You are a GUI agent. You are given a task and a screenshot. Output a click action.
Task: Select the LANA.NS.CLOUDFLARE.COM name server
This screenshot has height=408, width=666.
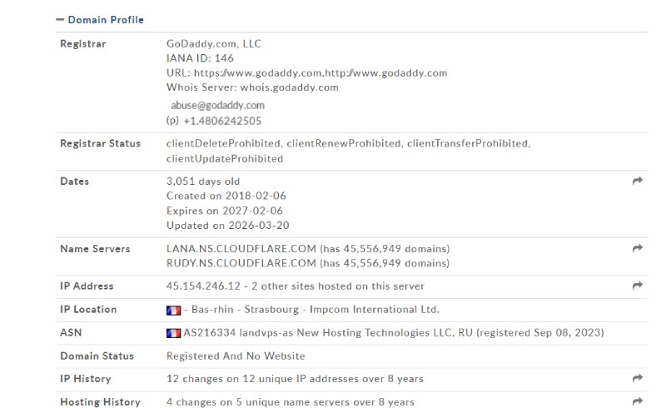point(241,249)
